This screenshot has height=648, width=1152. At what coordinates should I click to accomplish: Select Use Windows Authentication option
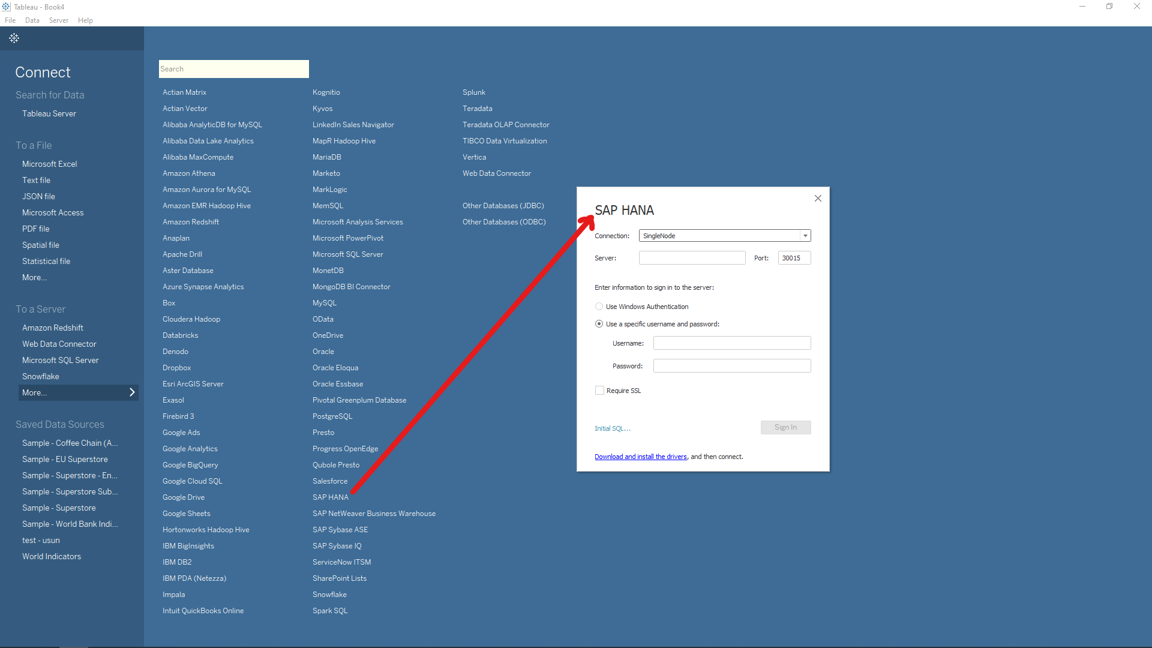click(x=599, y=307)
